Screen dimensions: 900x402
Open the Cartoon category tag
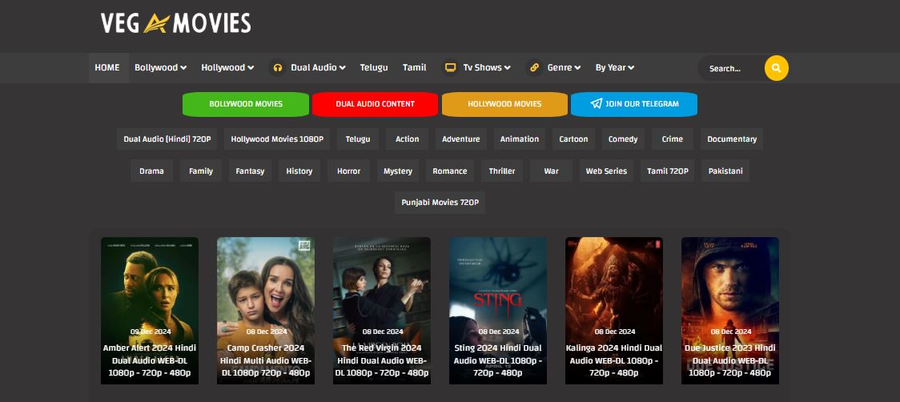[x=573, y=139]
